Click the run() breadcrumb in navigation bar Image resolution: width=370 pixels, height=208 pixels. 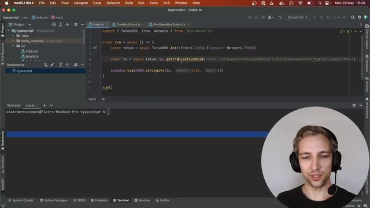(57, 17)
